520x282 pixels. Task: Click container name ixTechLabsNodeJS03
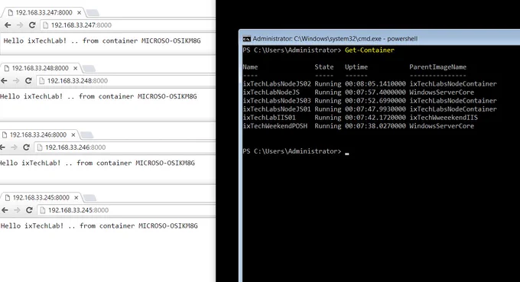[277, 101]
